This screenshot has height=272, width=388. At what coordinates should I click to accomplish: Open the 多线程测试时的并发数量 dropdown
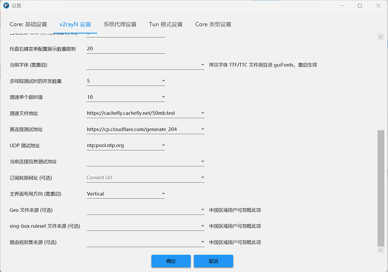[163, 81]
